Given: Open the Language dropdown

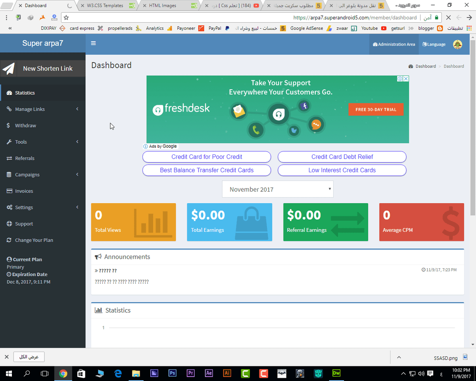Looking at the screenshot, I should pos(434,44).
